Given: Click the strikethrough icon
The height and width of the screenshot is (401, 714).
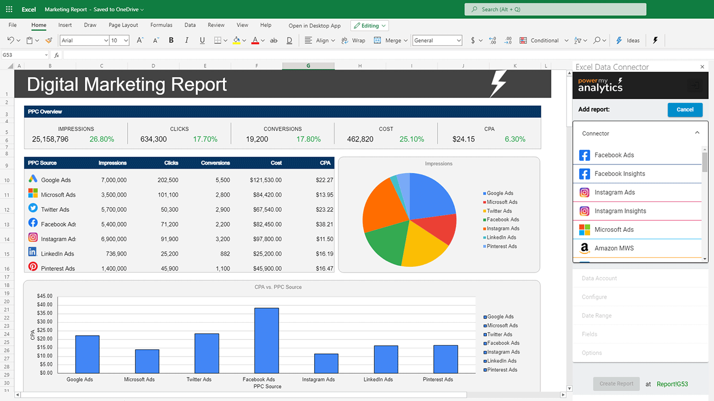Looking at the screenshot, I should [x=273, y=40].
